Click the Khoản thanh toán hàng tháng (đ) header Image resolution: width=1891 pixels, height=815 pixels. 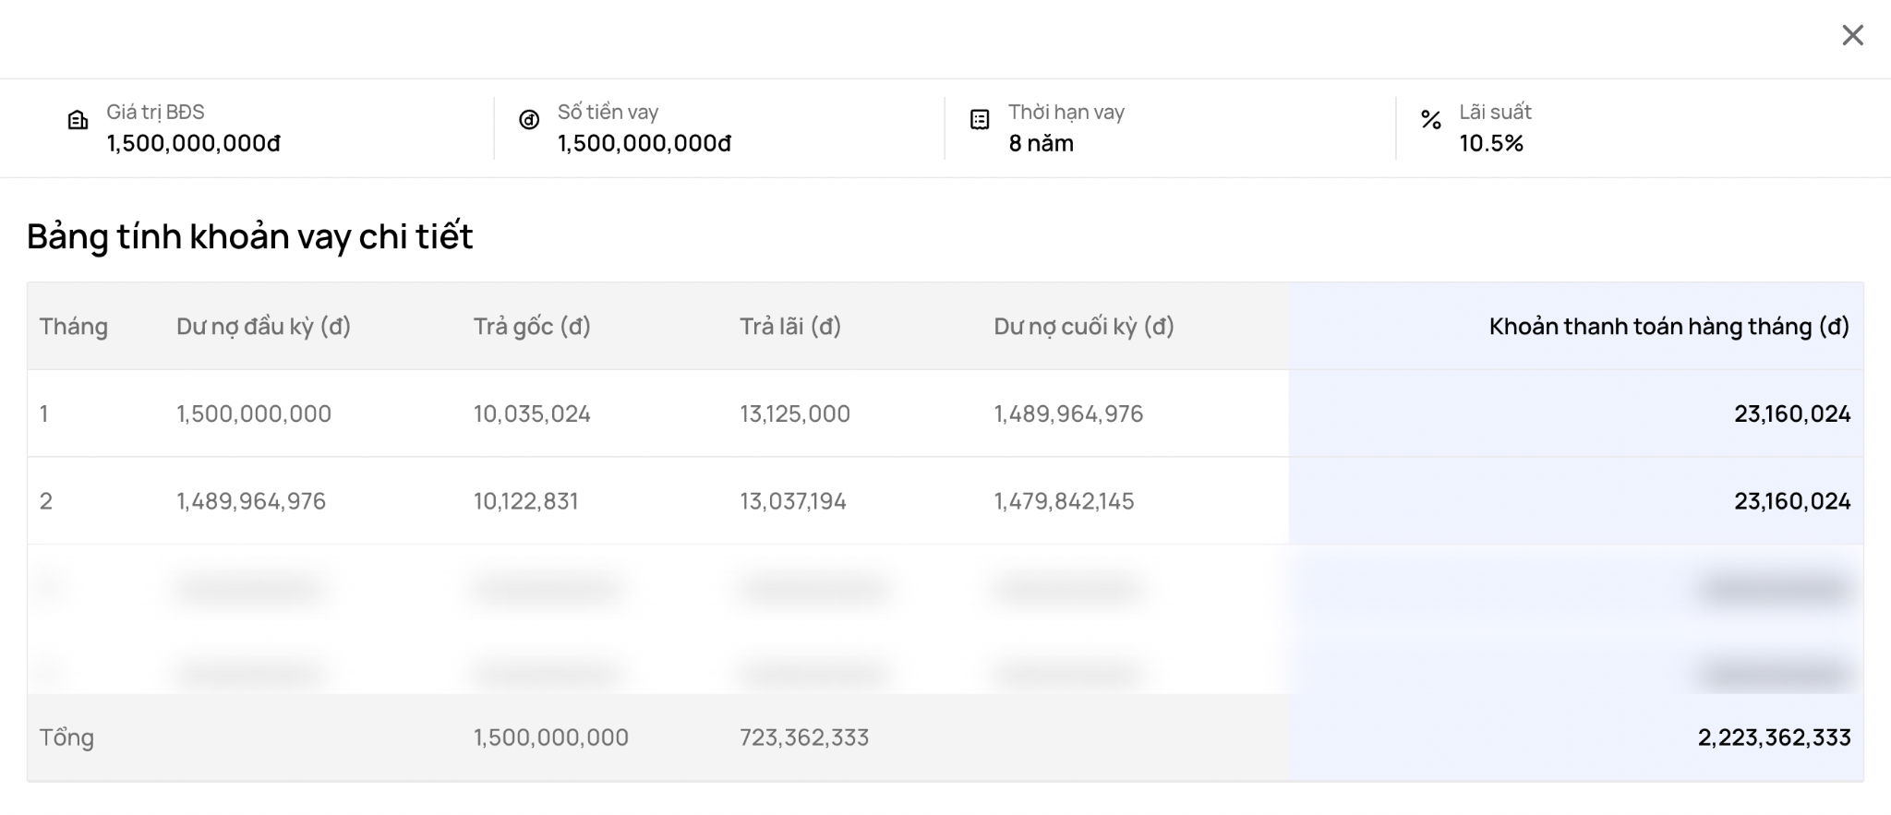pos(1669,326)
